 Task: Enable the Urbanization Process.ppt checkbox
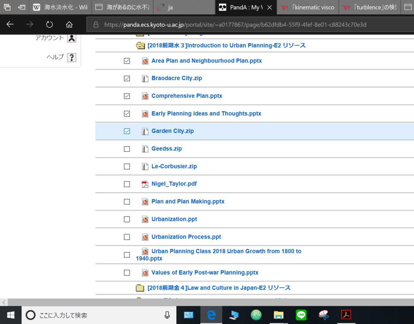pyautogui.click(x=127, y=237)
